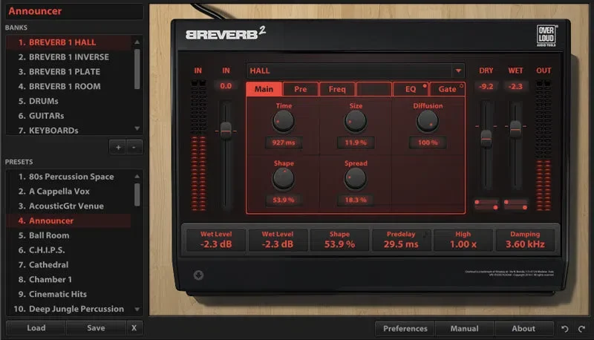Screen dimensions: 594x340
Task: Click the Save button
Action: 96,328
